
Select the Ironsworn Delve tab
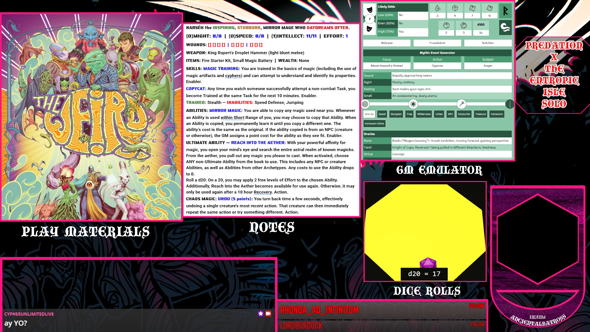(x=374, y=124)
